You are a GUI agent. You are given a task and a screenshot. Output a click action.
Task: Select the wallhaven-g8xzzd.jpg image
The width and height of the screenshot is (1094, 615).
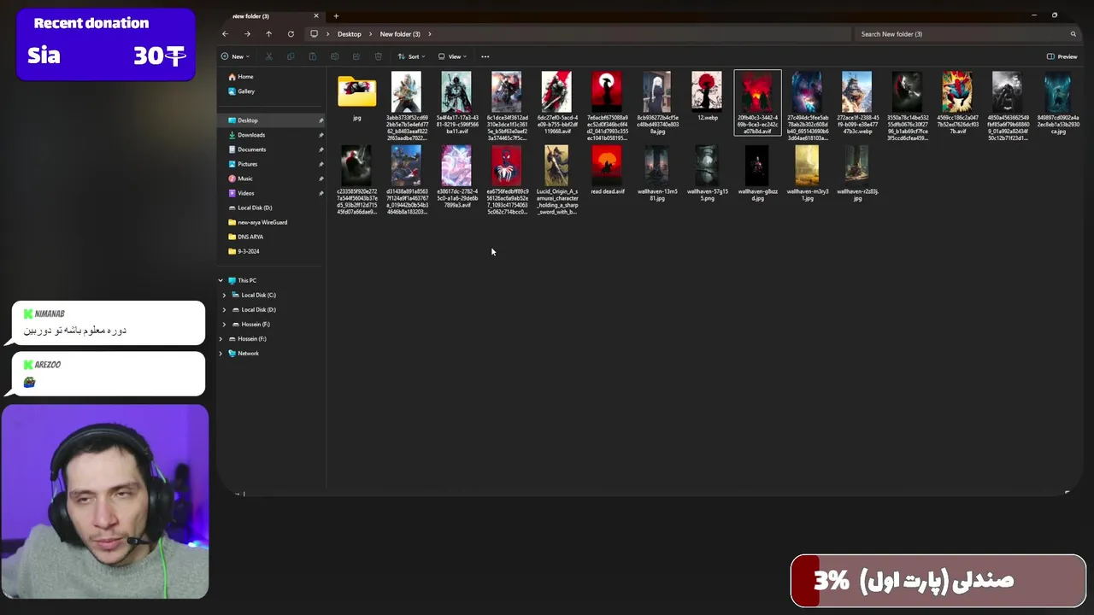[x=757, y=173]
